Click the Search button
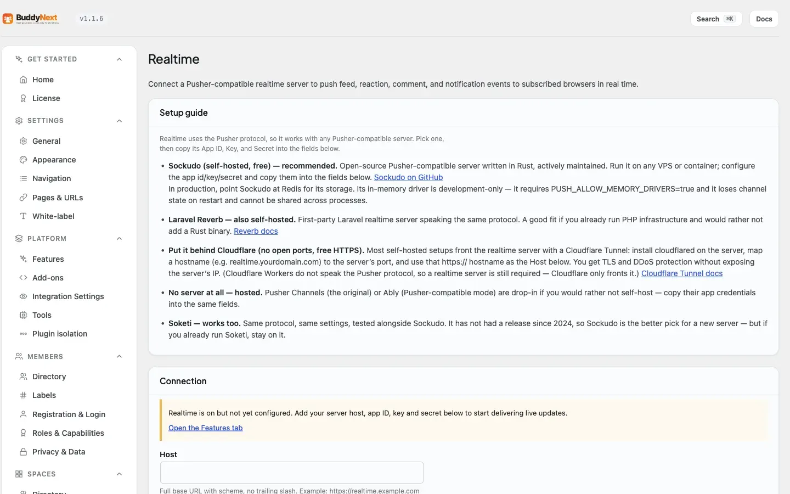This screenshot has height=494, width=790. pyautogui.click(x=716, y=19)
